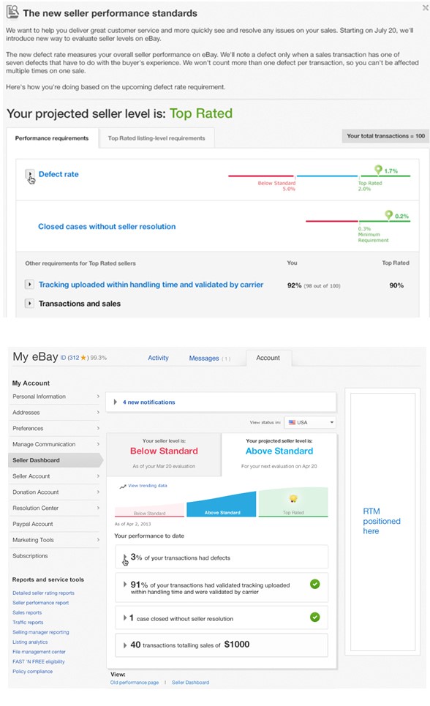Click the lightbulb icon in Top Rated

293,498
